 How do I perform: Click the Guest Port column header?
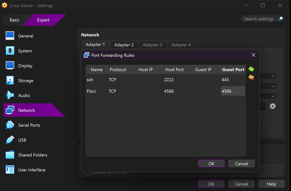click(233, 70)
